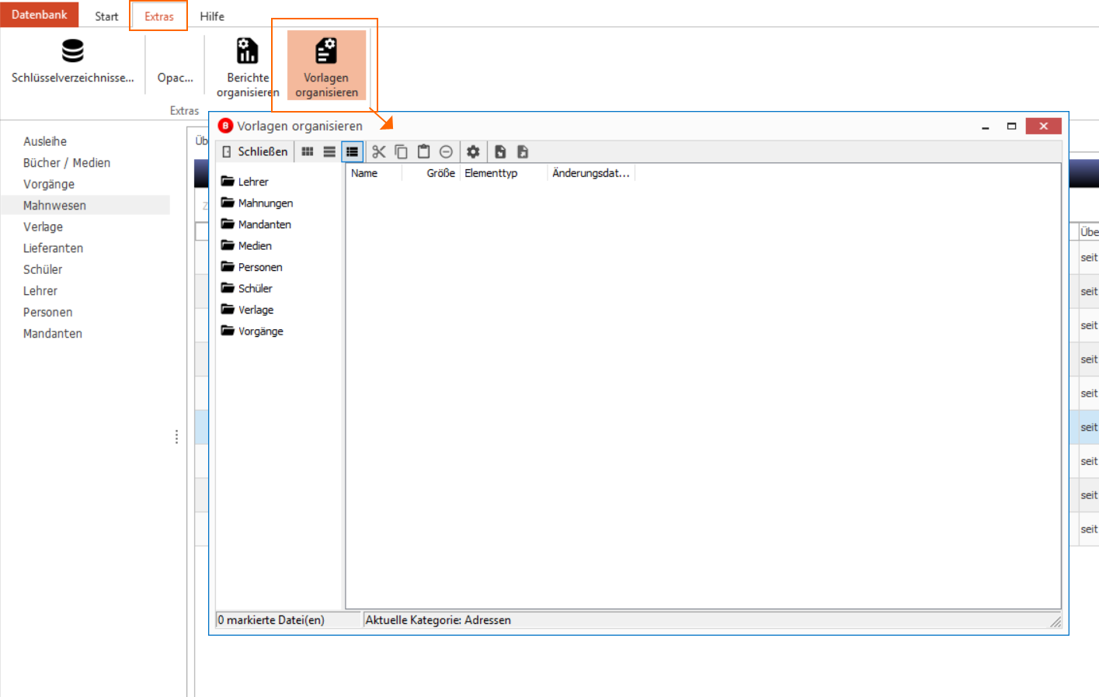
Task: Click Berichte organisieren ribbon icon
Action: click(247, 51)
